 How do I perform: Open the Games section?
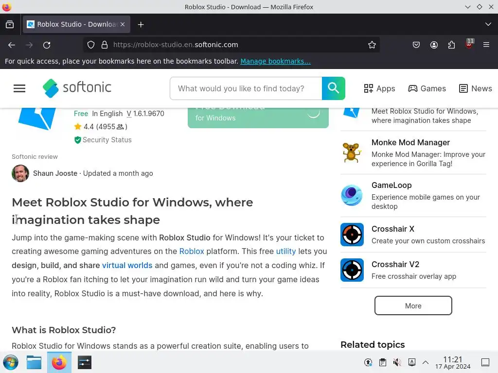tap(427, 88)
